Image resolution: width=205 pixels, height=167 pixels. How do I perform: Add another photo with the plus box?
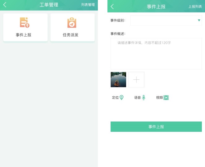point(136,80)
